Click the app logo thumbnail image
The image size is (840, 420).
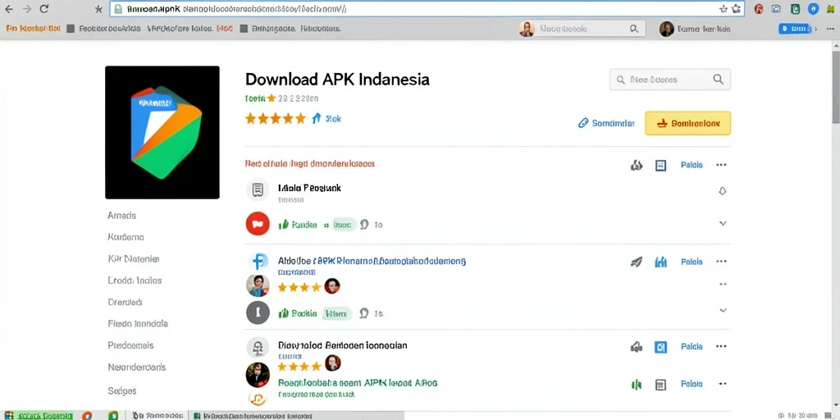[162, 132]
